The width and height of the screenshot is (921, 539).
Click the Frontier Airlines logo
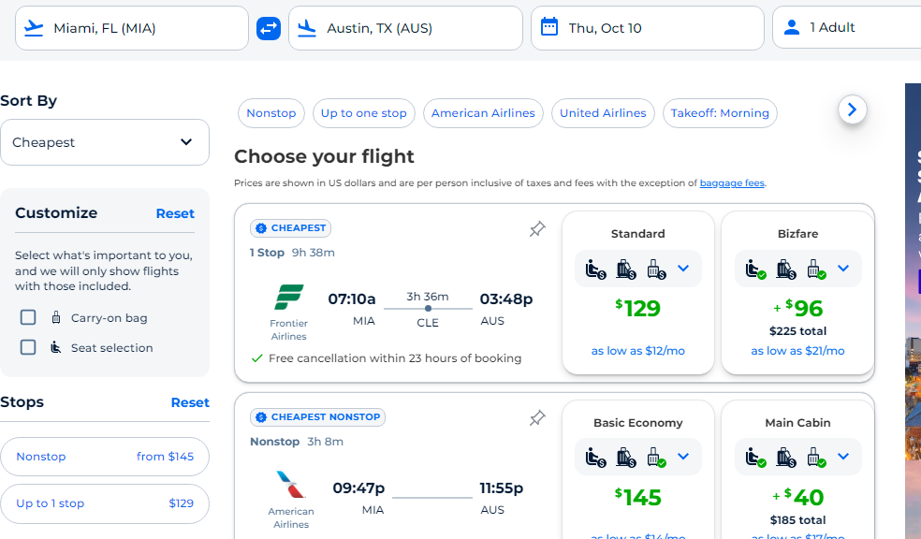point(289,297)
